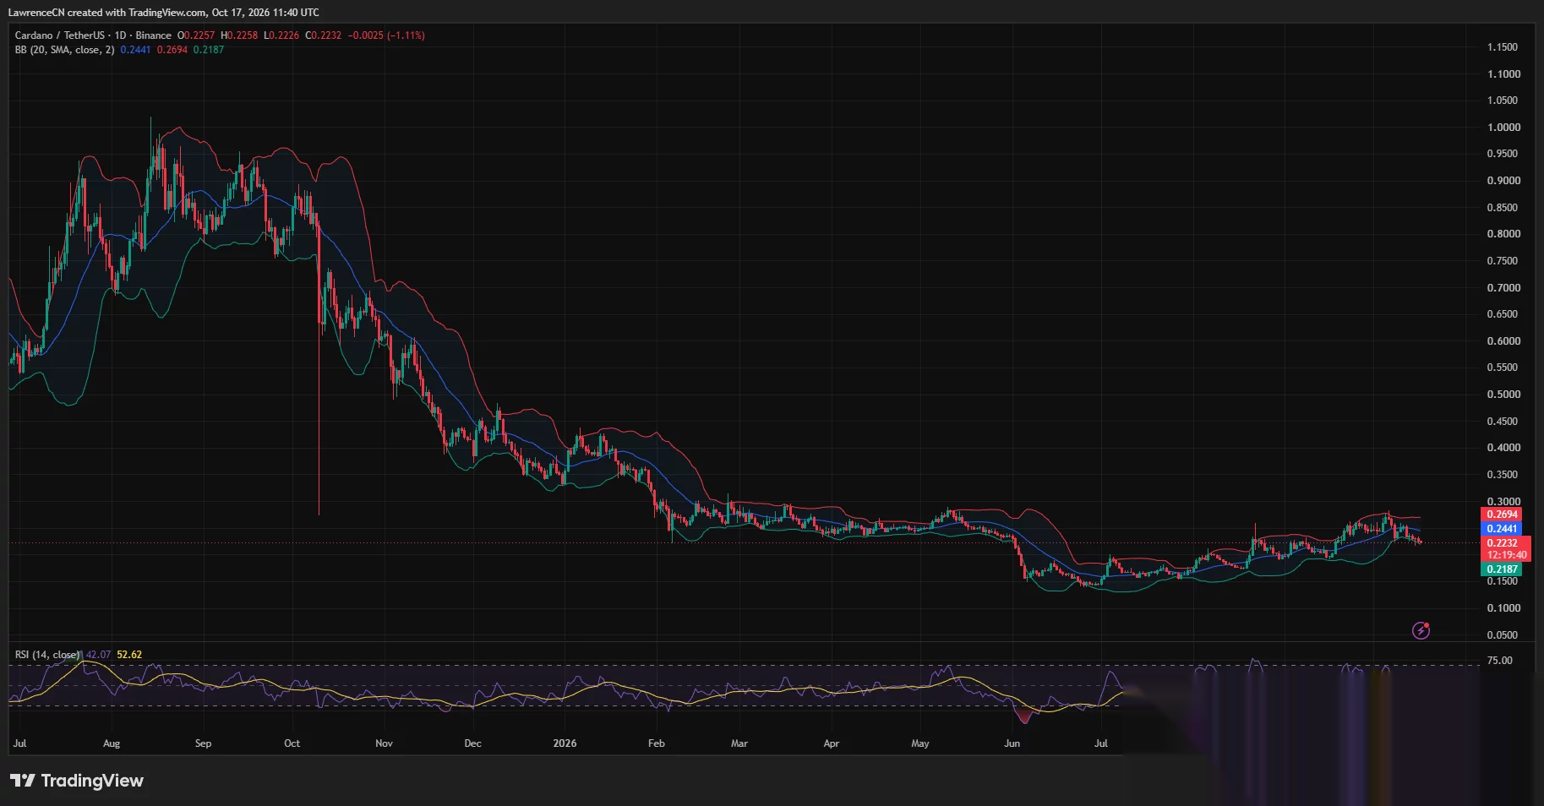This screenshot has height=806, width=1544.
Task: Select the BB (20, SMA, close, 2) legend
Action: [64, 50]
